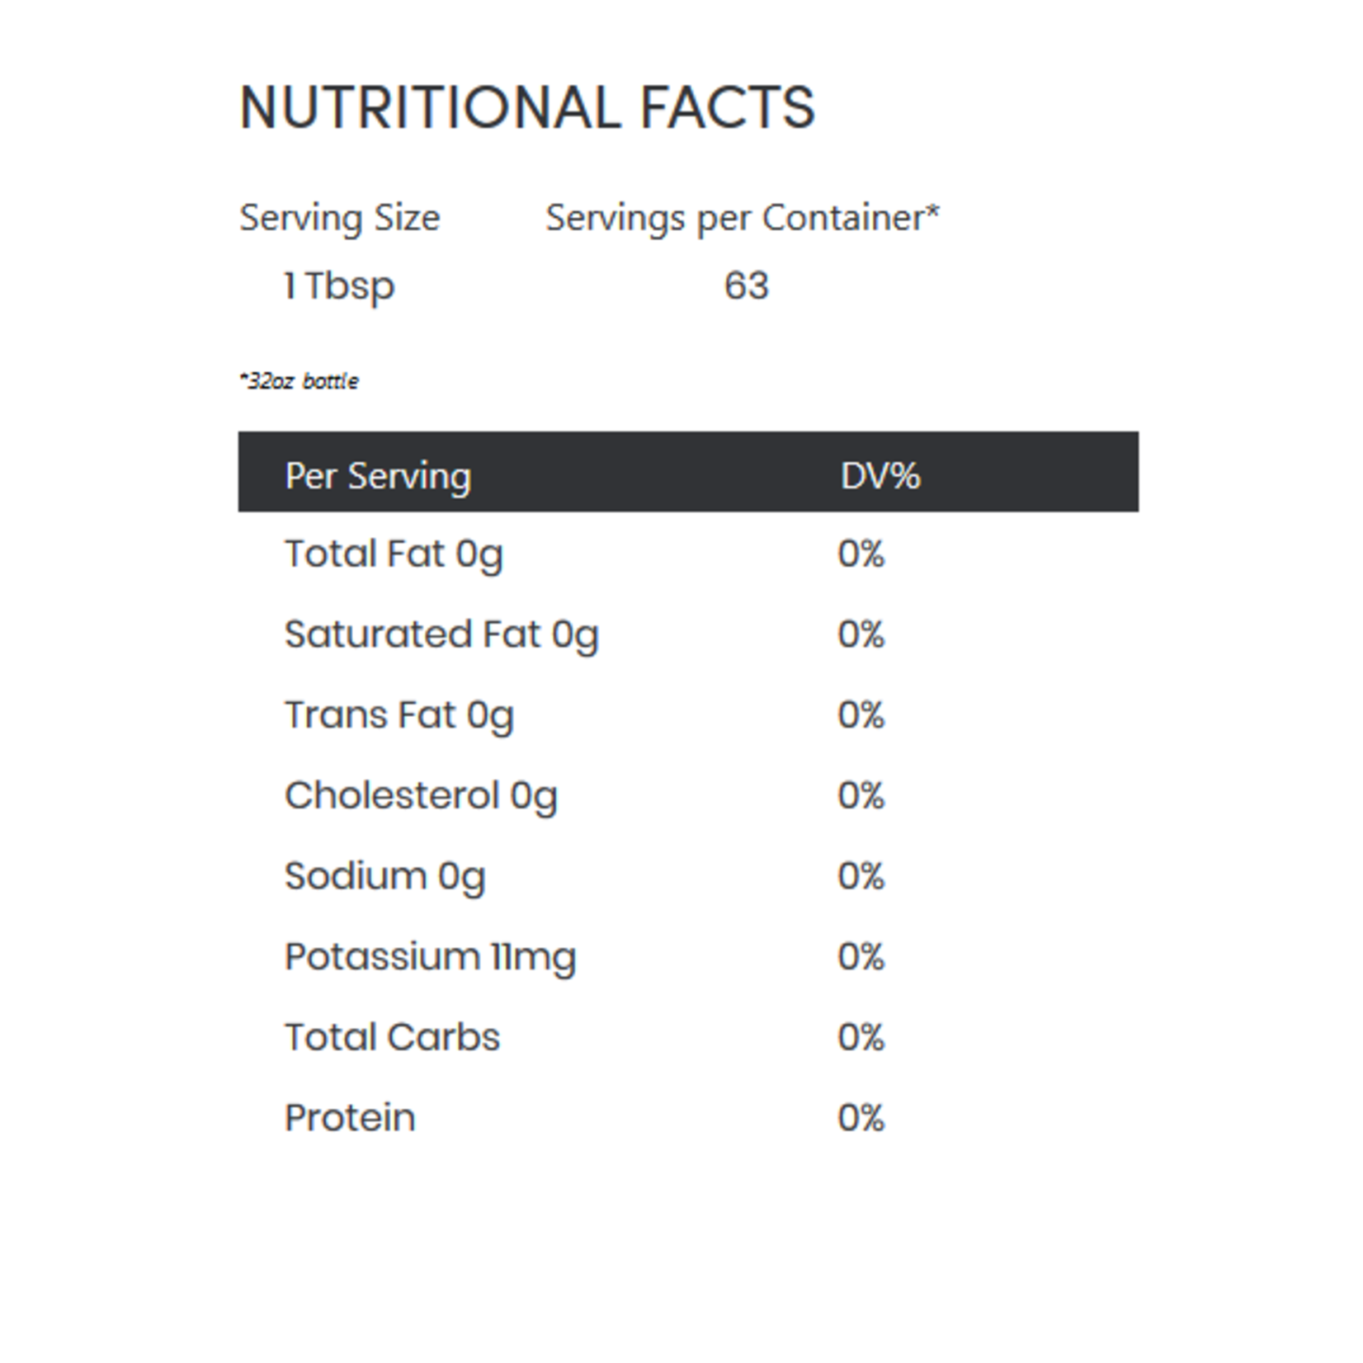Select the Sodium 0g row label
The image size is (1363, 1363).
(x=384, y=876)
